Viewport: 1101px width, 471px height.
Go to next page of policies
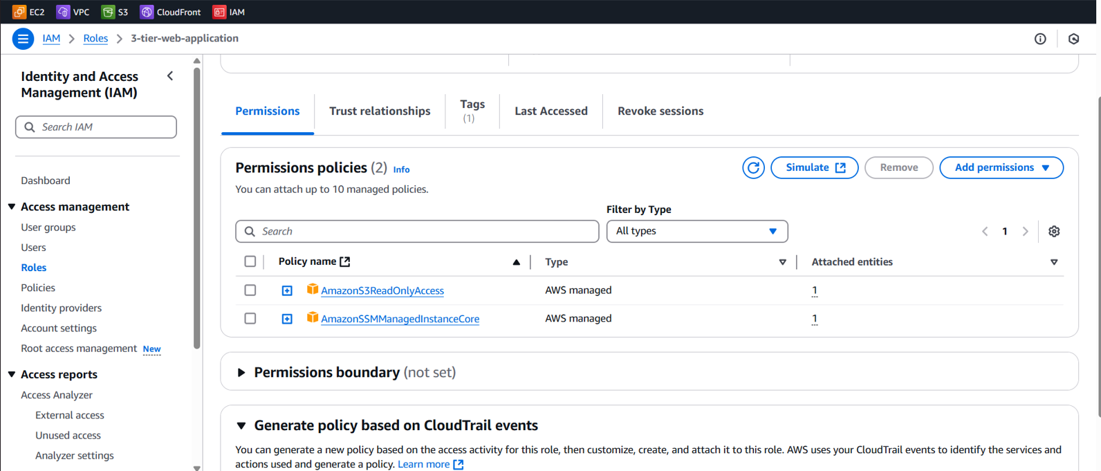click(x=1025, y=231)
